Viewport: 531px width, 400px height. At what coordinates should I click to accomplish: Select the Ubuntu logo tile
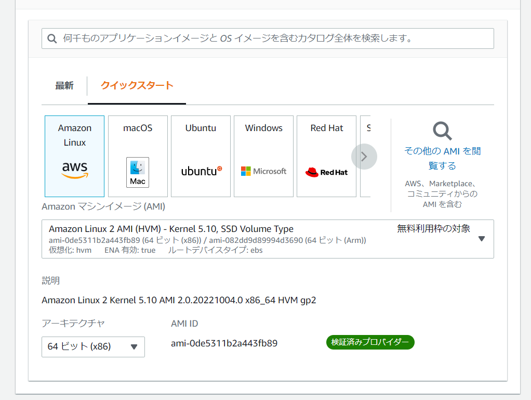(201, 156)
